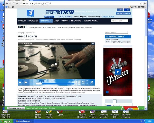
Task: Open Chrome wrench settings menu
Action: pos(145,4)
